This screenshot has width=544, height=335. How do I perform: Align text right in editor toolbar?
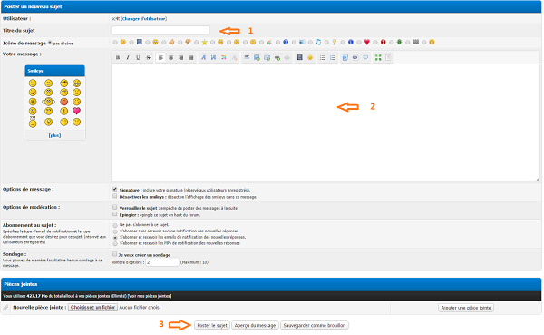tap(180, 58)
